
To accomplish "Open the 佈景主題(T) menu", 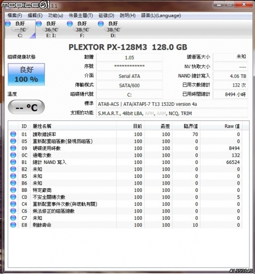I will tap(80, 16).
